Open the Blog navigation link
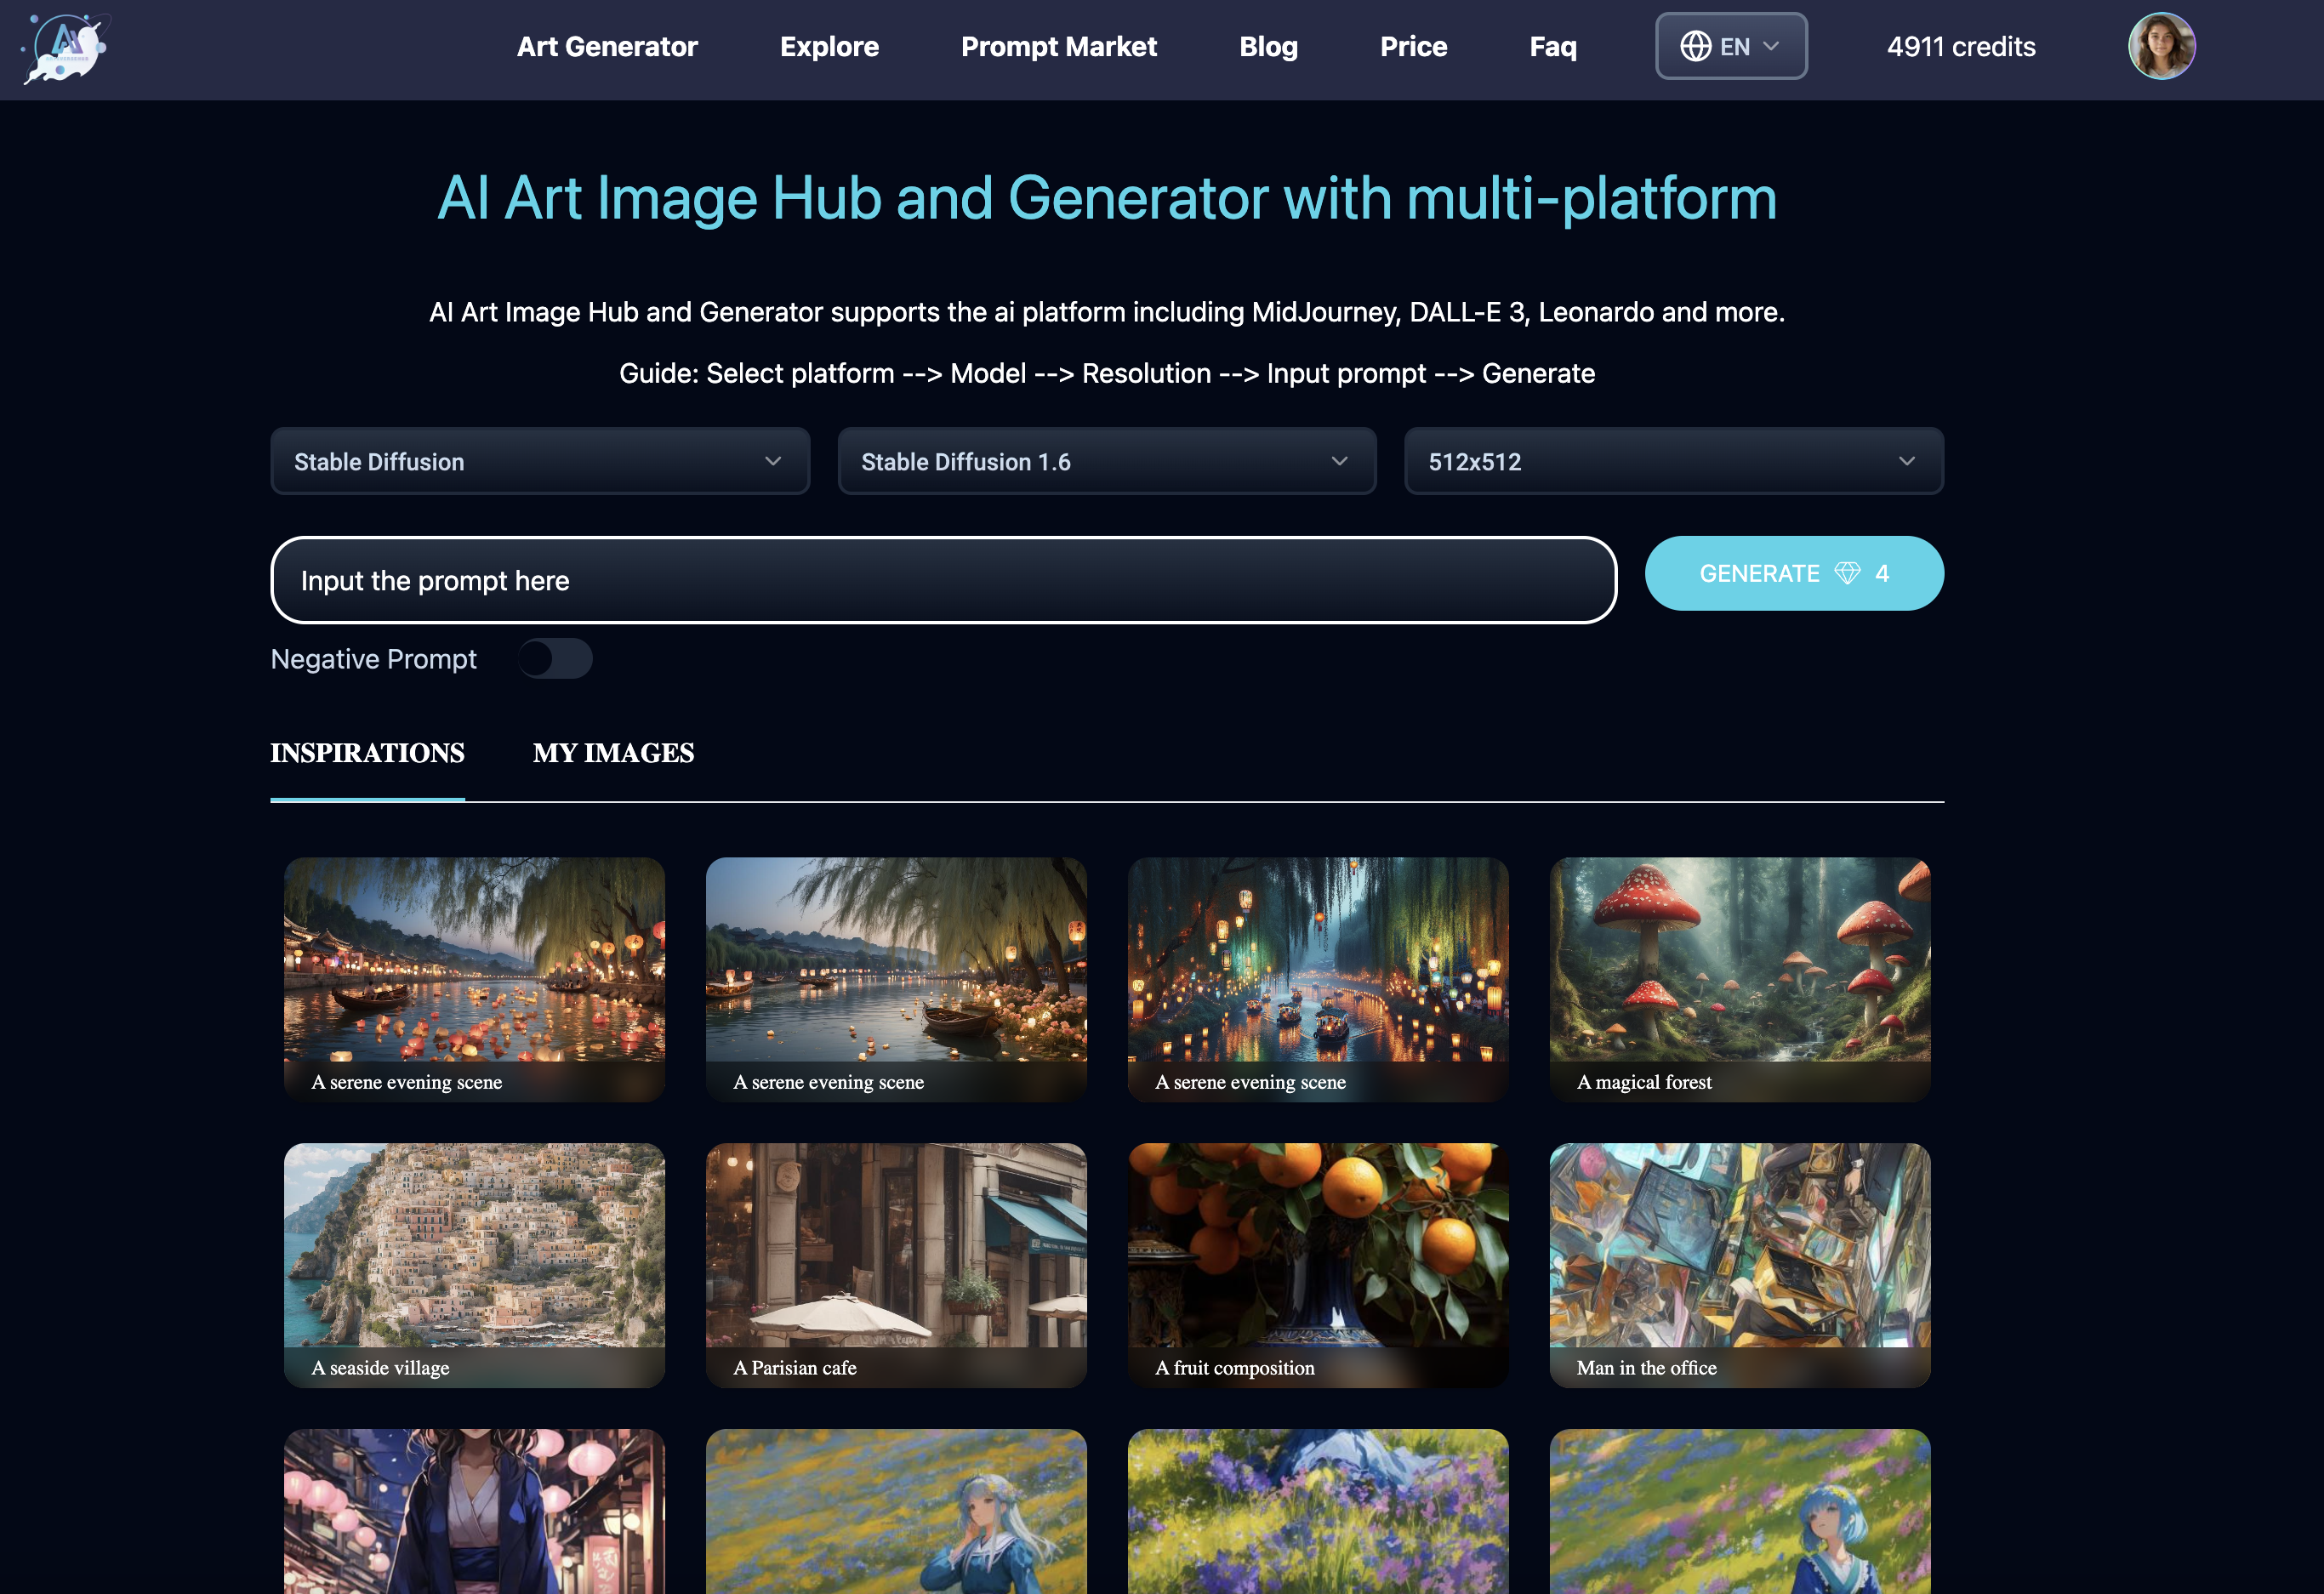 1268,47
